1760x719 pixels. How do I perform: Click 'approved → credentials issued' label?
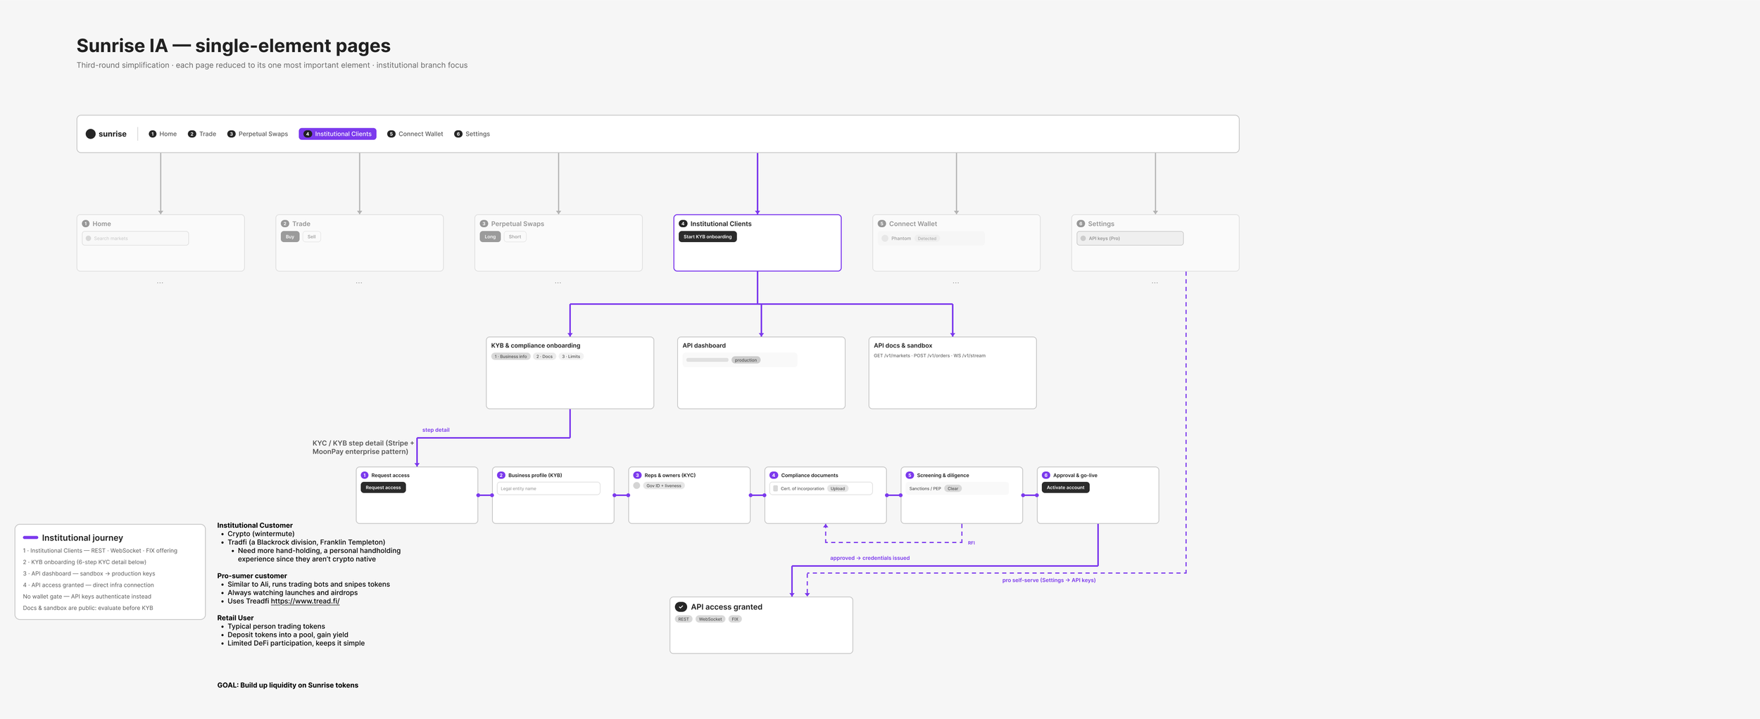(869, 558)
